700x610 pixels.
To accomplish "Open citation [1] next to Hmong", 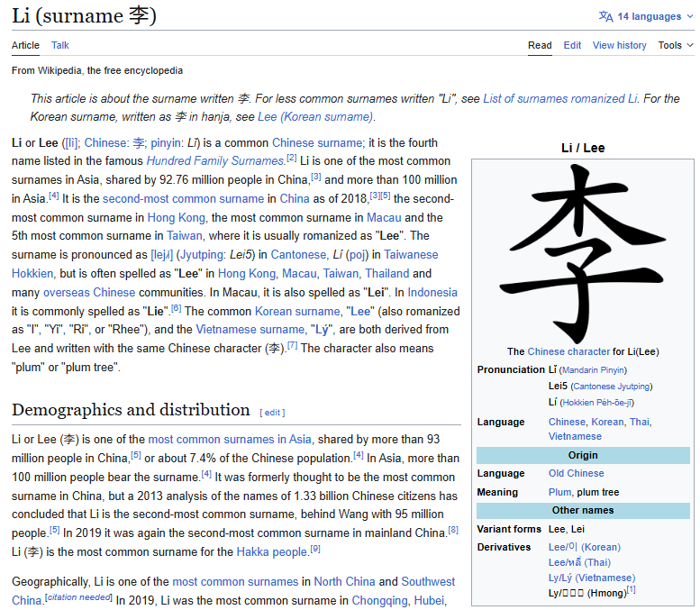I will (632, 590).
